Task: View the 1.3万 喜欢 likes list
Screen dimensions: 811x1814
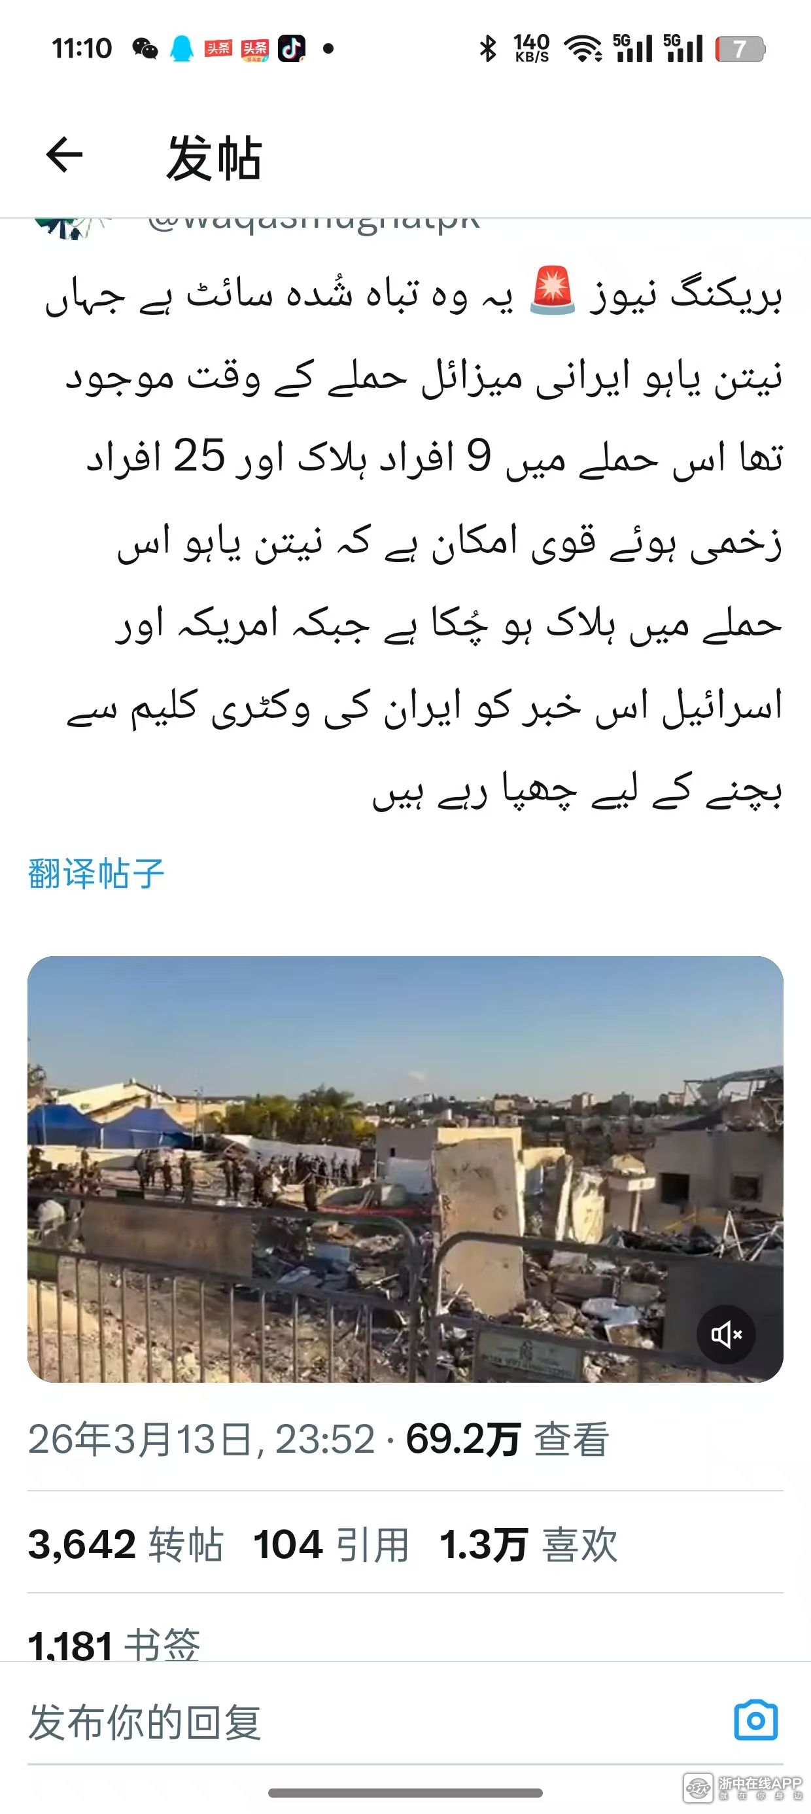Action: click(x=528, y=1545)
